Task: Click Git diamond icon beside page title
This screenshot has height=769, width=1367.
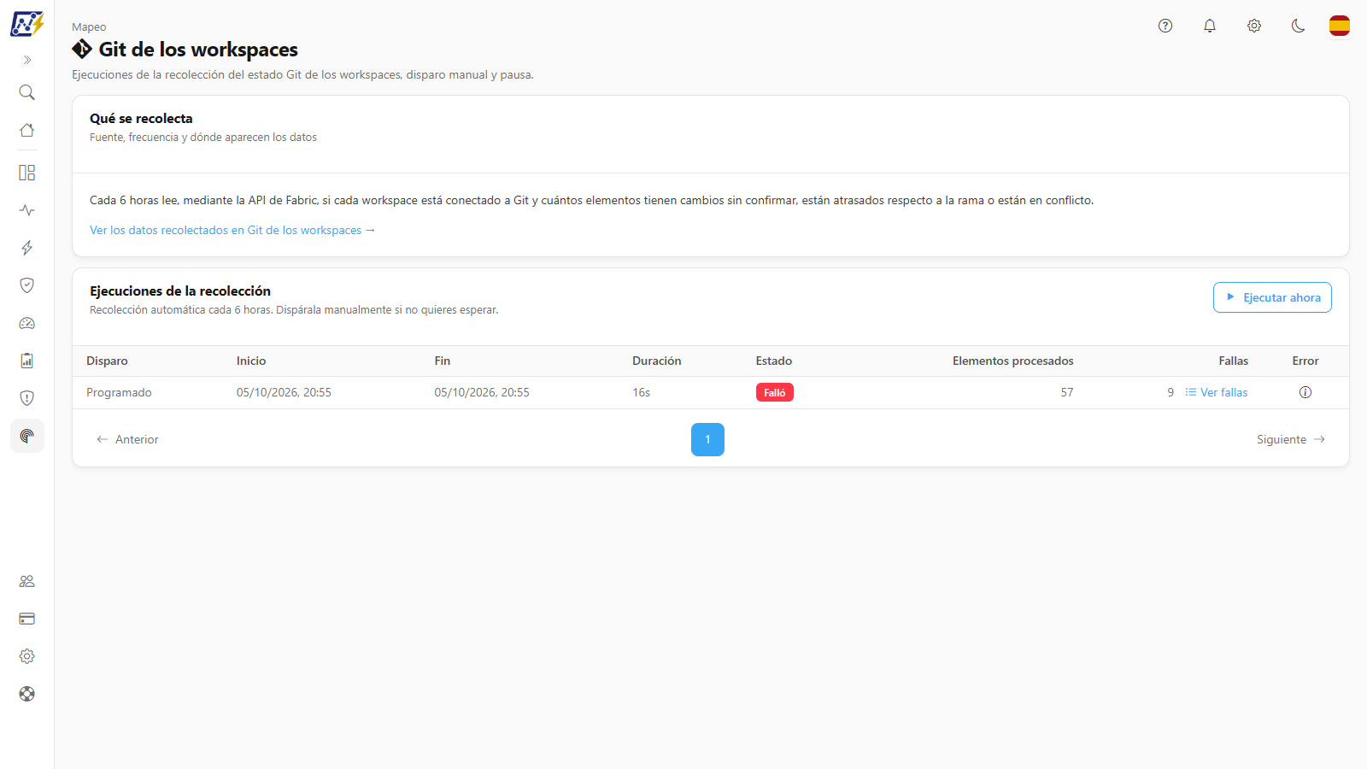Action: click(82, 49)
